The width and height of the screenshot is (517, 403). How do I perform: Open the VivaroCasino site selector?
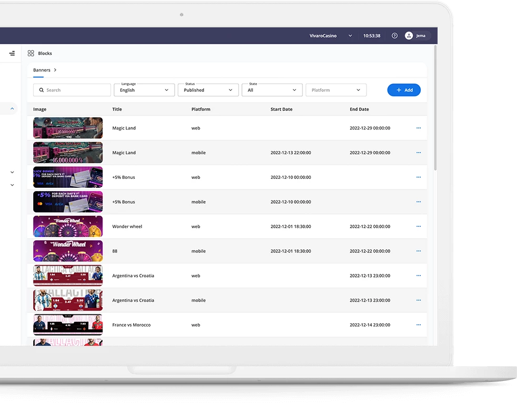point(330,36)
